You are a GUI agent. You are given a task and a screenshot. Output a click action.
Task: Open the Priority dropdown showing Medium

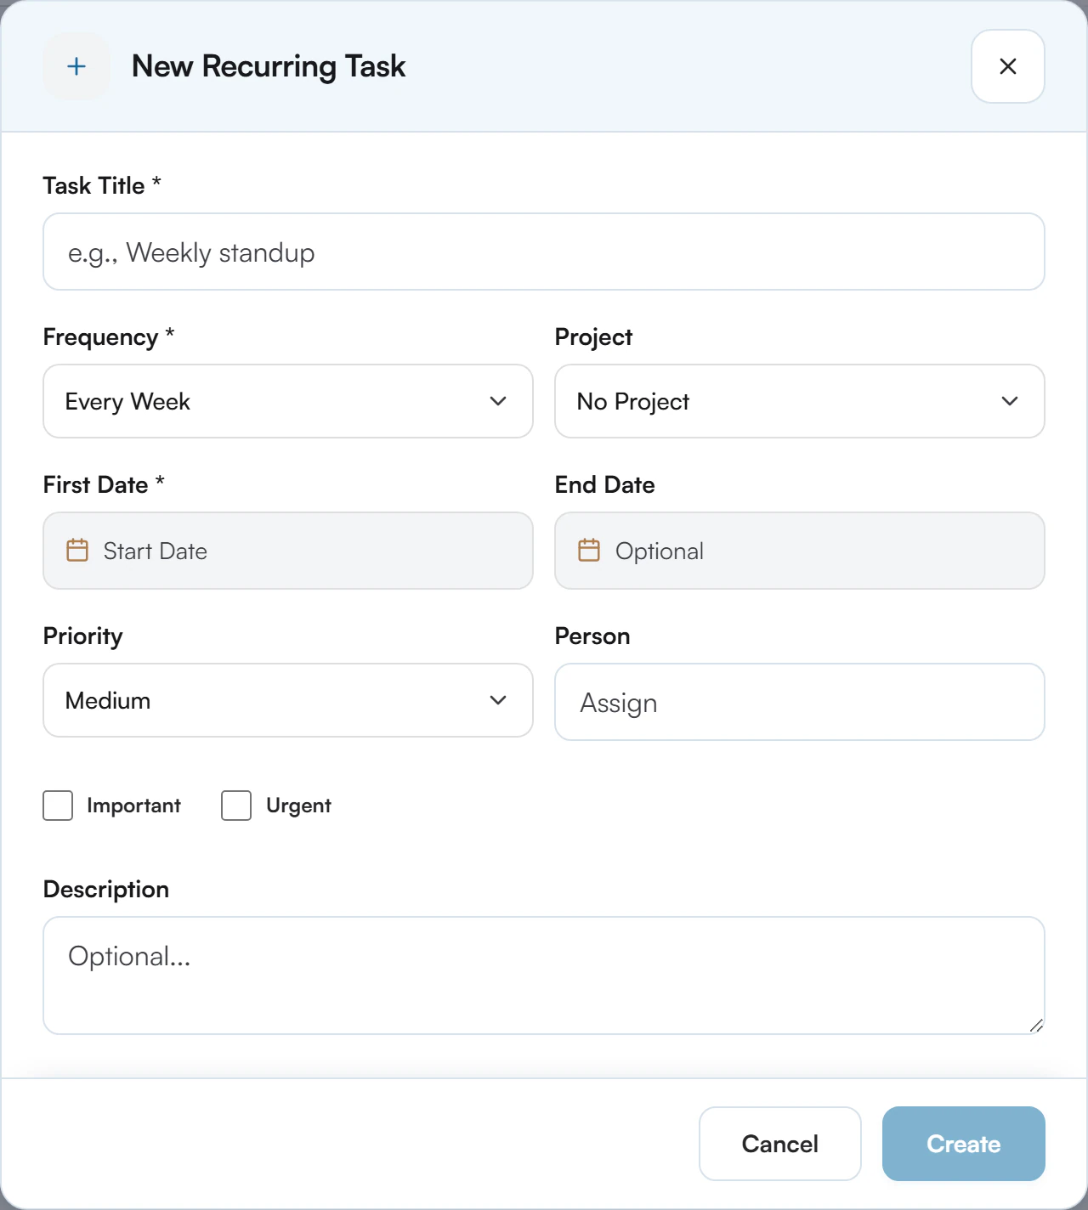(x=288, y=700)
